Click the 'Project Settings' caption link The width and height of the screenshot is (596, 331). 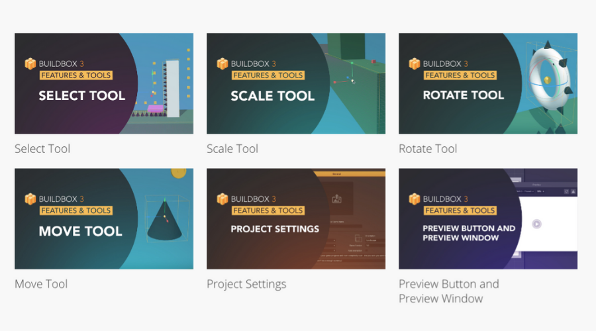[246, 284]
